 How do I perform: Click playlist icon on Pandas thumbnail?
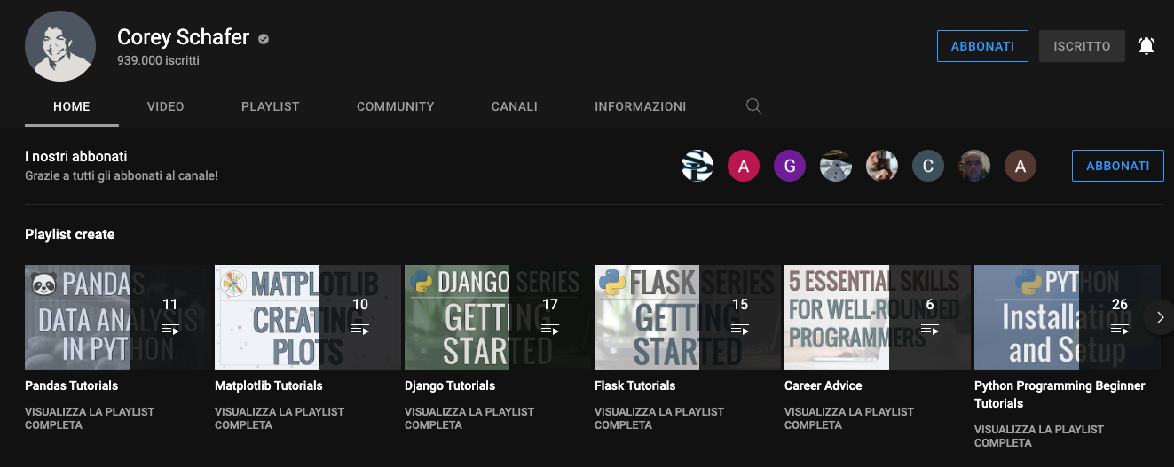(x=169, y=330)
